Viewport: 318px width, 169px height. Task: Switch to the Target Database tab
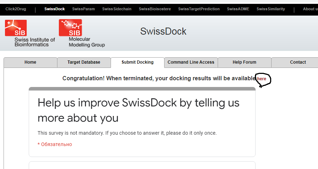84,62
